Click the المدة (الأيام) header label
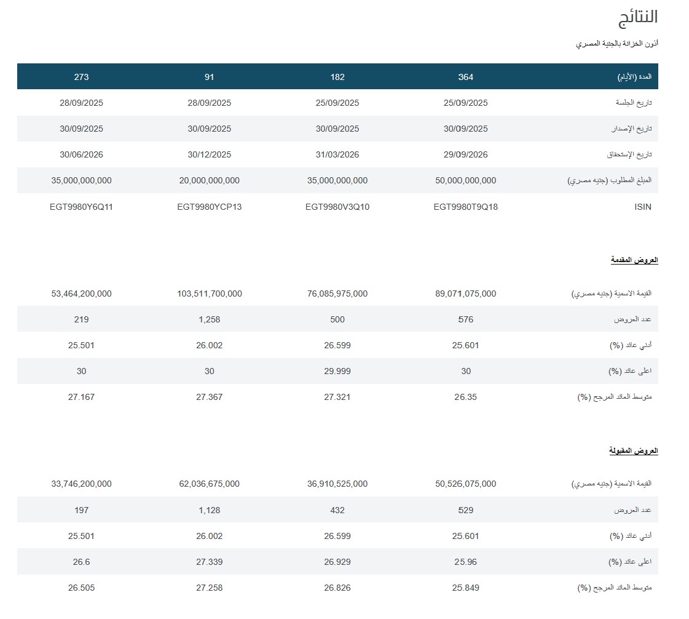 (x=634, y=77)
